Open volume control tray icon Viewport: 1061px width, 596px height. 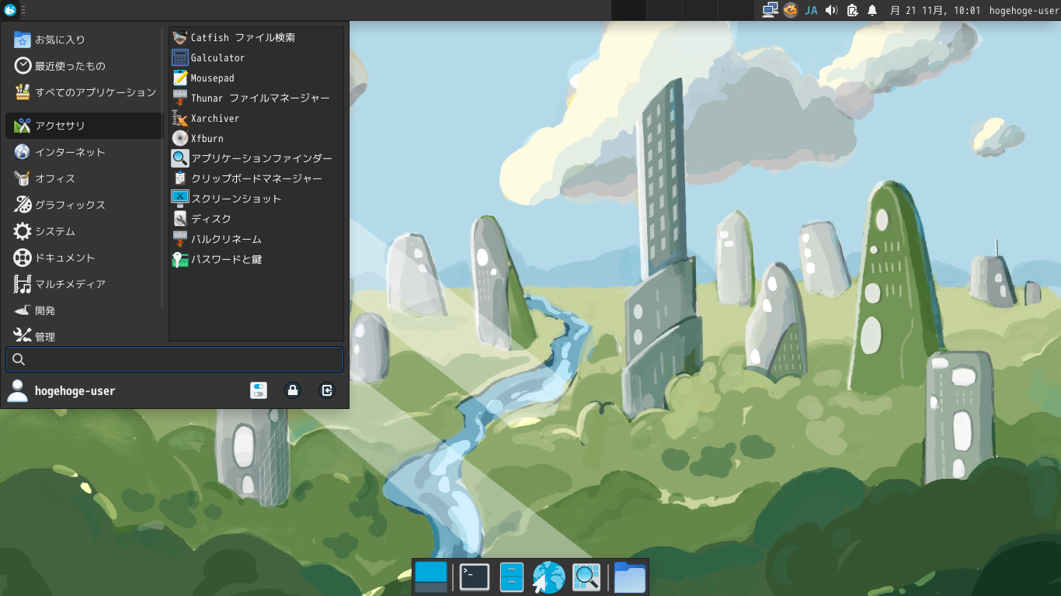click(832, 10)
